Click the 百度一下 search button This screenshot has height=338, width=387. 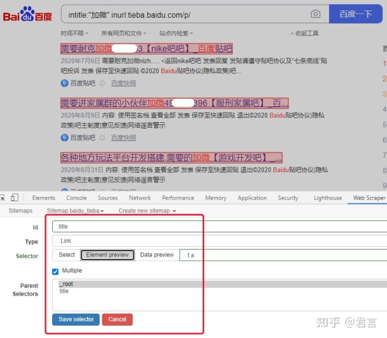pyautogui.click(x=356, y=14)
